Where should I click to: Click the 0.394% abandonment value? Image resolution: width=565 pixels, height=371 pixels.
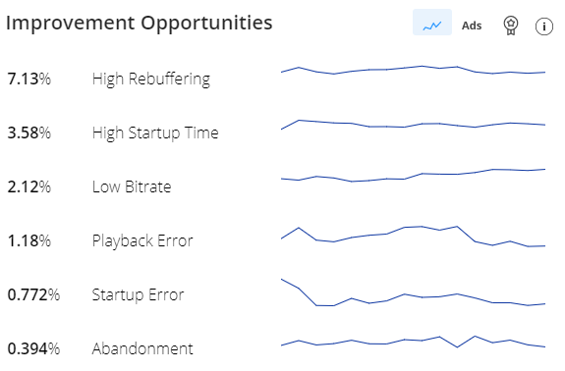point(33,348)
